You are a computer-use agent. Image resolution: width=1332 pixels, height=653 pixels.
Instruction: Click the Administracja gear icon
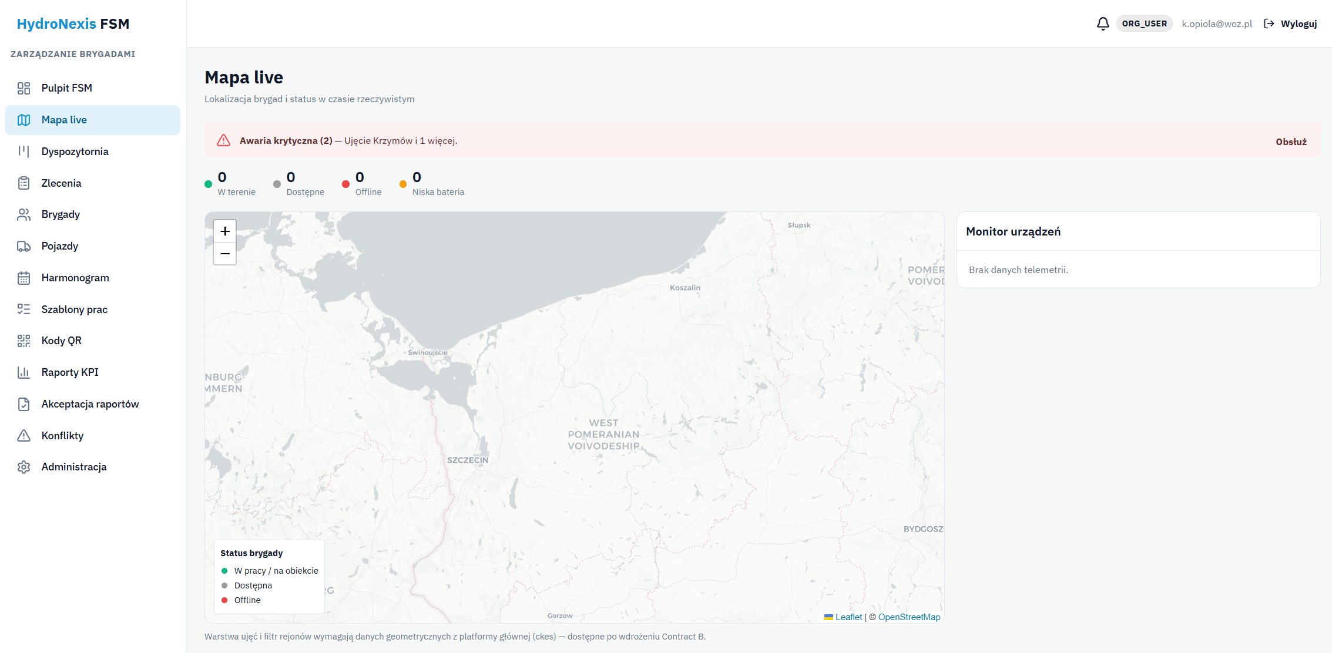click(24, 467)
